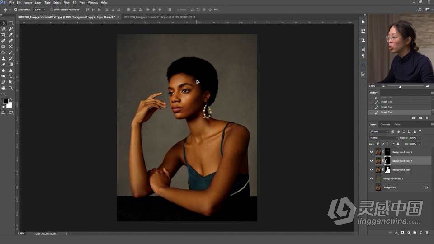Select the Move tool in the toolbox
Image resolution: width=434 pixels, height=244 pixels.
coord(3,23)
